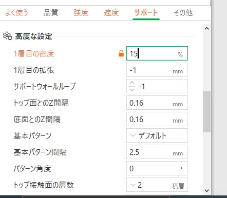Switch to the 強度 tab

click(x=81, y=13)
